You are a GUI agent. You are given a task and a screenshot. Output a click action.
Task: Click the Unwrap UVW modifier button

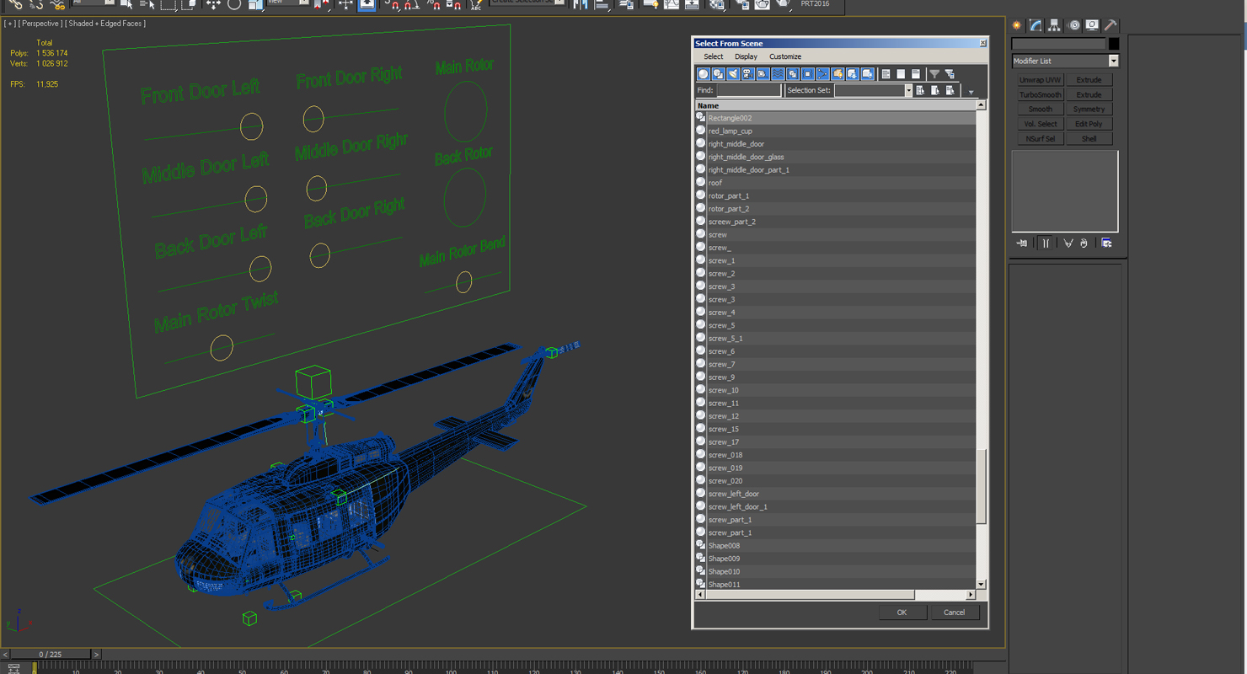tap(1041, 80)
